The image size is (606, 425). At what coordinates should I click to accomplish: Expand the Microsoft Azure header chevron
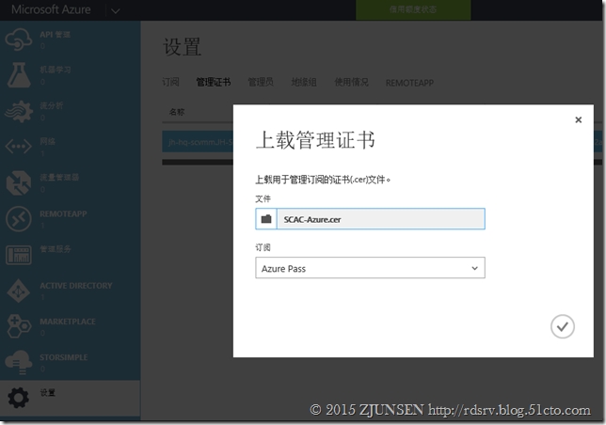click(x=115, y=10)
